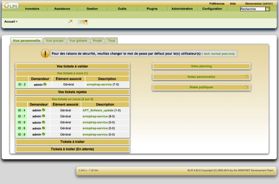279x184 pixels.
Task: Click the user info icon on ticket ID 2
Action: [45, 84]
